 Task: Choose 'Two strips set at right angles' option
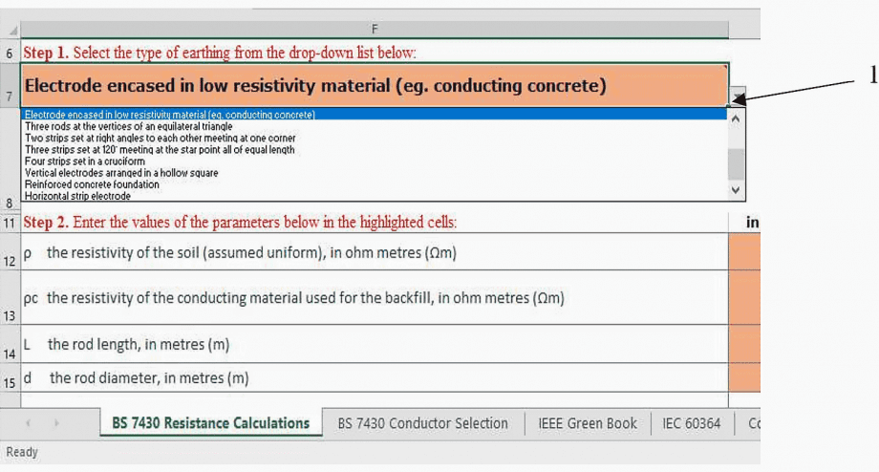(x=375, y=138)
